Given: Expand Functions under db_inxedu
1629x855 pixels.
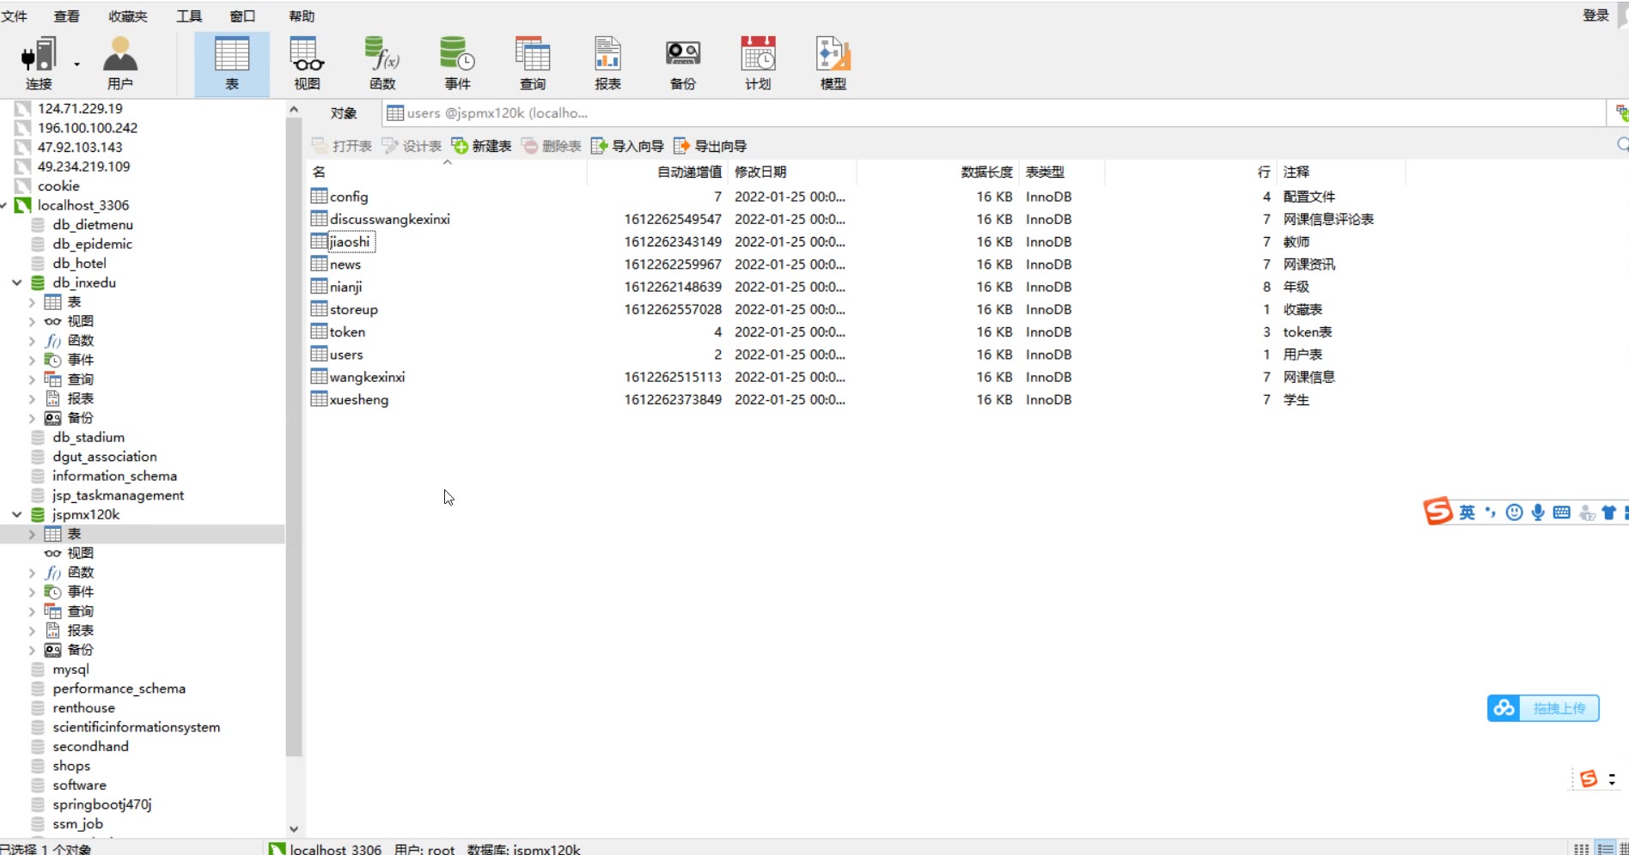Looking at the screenshot, I should click(x=32, y=341).
